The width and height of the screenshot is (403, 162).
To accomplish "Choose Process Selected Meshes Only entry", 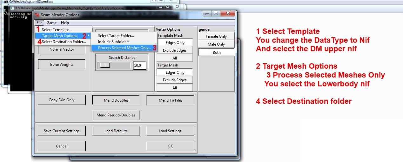I will [x=124, y=48].
